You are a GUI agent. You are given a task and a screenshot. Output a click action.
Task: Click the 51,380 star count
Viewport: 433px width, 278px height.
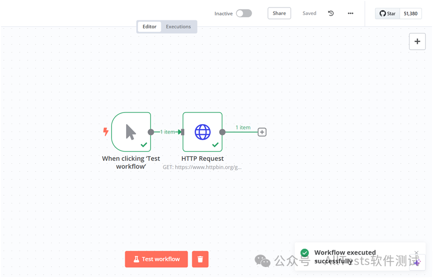(x=411, y=13)
